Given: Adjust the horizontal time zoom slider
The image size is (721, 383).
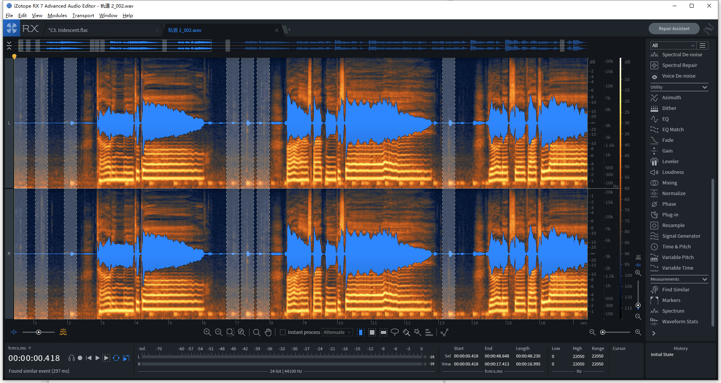Looking at the screenshot, I should 615,332.
